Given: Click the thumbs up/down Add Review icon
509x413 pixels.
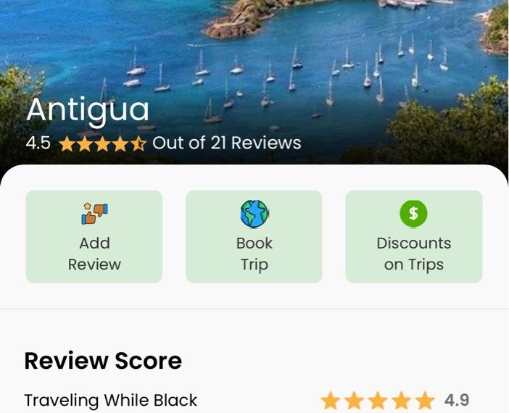Looking at the screenshot, I should pyautogui.click(x=94, y=214).
